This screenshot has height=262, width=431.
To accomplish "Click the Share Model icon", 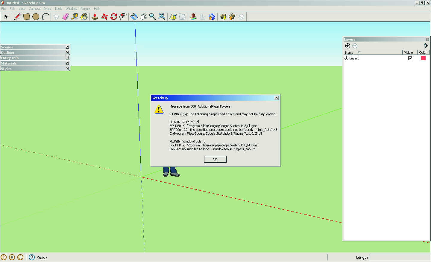I will 232,17.
